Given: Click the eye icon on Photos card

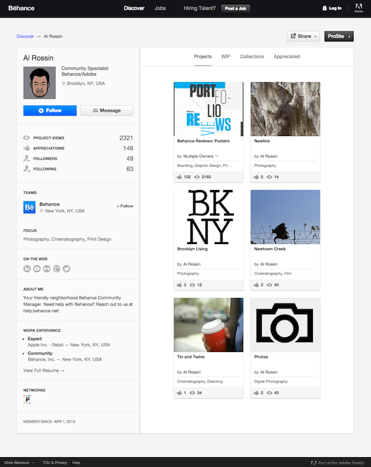Looking at the screenshot, I should pyautogui.click(x=269, y=393).
